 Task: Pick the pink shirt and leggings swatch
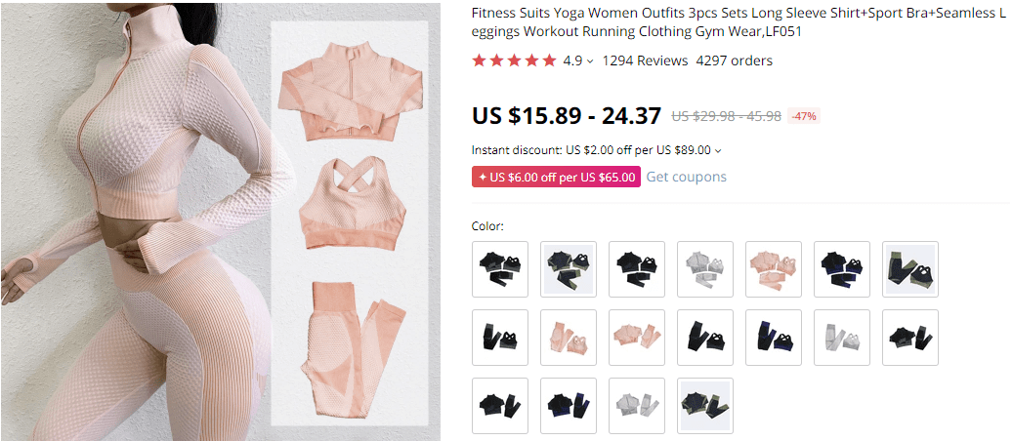coord(636,338)
